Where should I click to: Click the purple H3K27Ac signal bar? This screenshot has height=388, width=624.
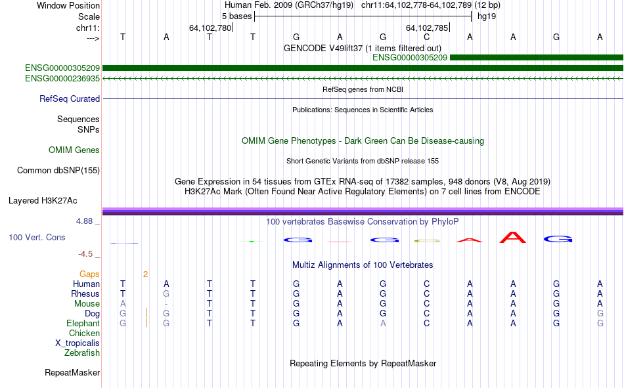[x=363, y=211]
